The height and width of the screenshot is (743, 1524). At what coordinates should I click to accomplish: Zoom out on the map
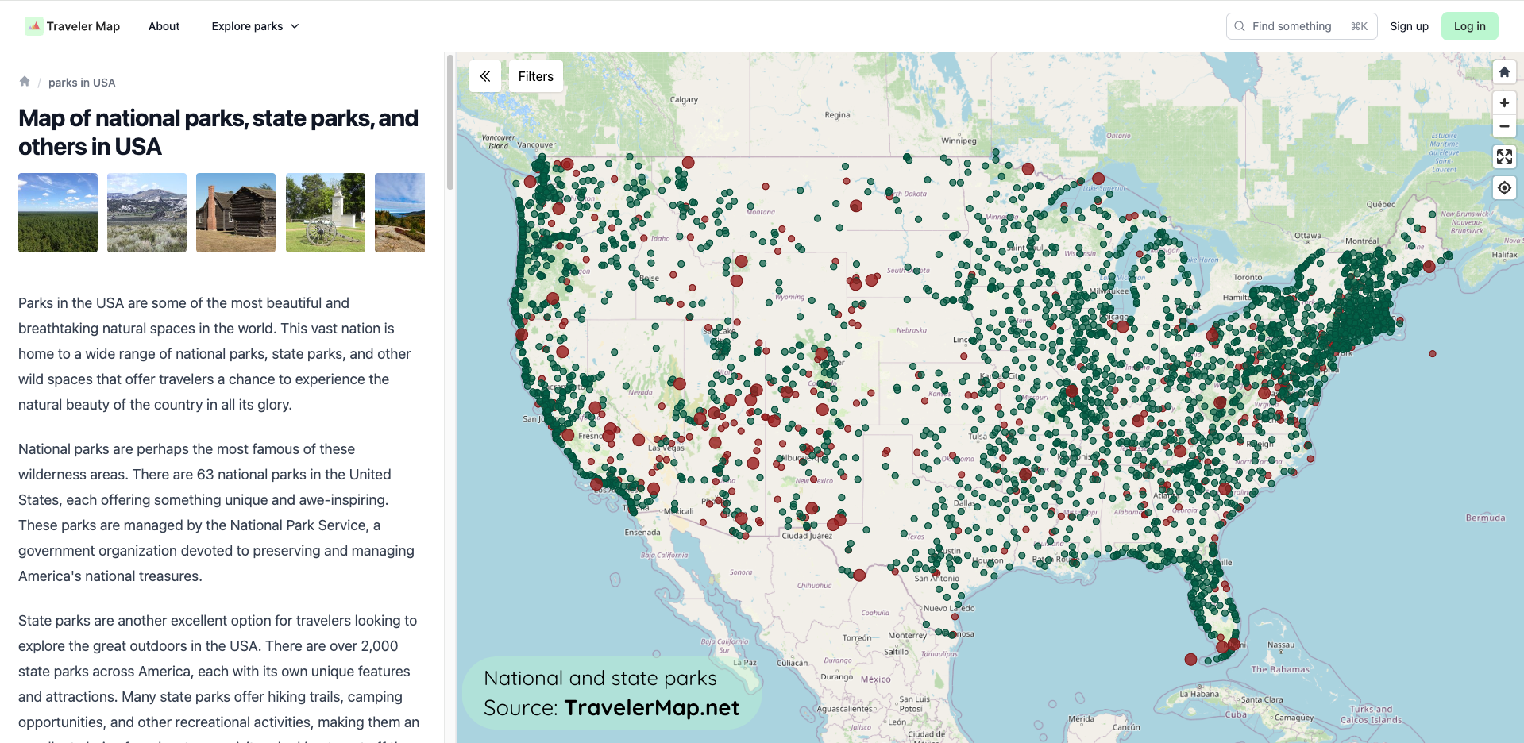click(x=1504, y=126)
